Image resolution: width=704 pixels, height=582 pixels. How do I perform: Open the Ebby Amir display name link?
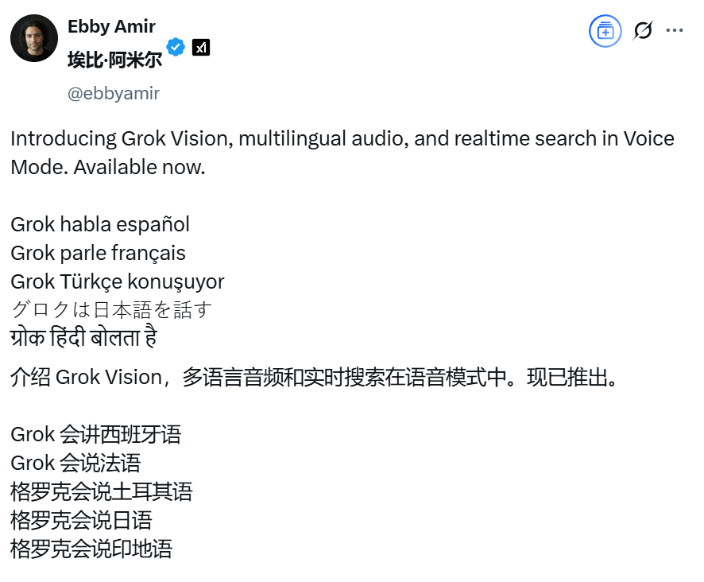[x=111, y=26]
